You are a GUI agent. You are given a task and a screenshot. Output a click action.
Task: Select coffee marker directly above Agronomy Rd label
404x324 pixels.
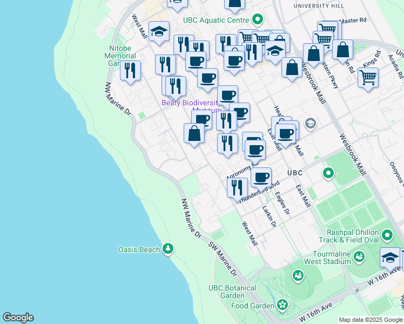click(255, 151)
